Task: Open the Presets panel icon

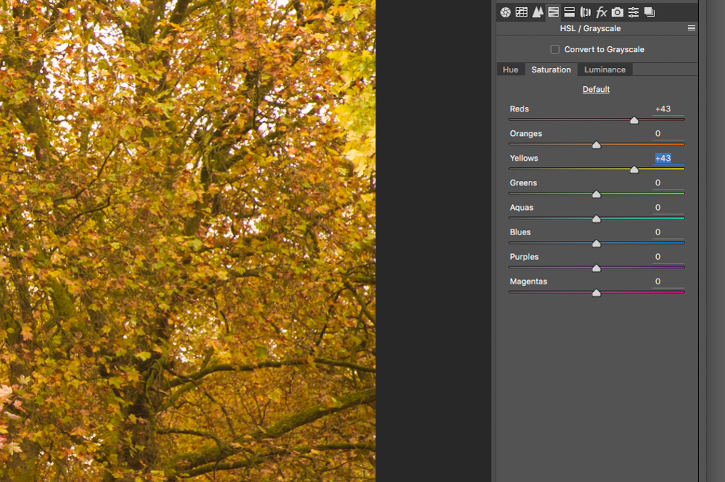Action: pos(634,12)
